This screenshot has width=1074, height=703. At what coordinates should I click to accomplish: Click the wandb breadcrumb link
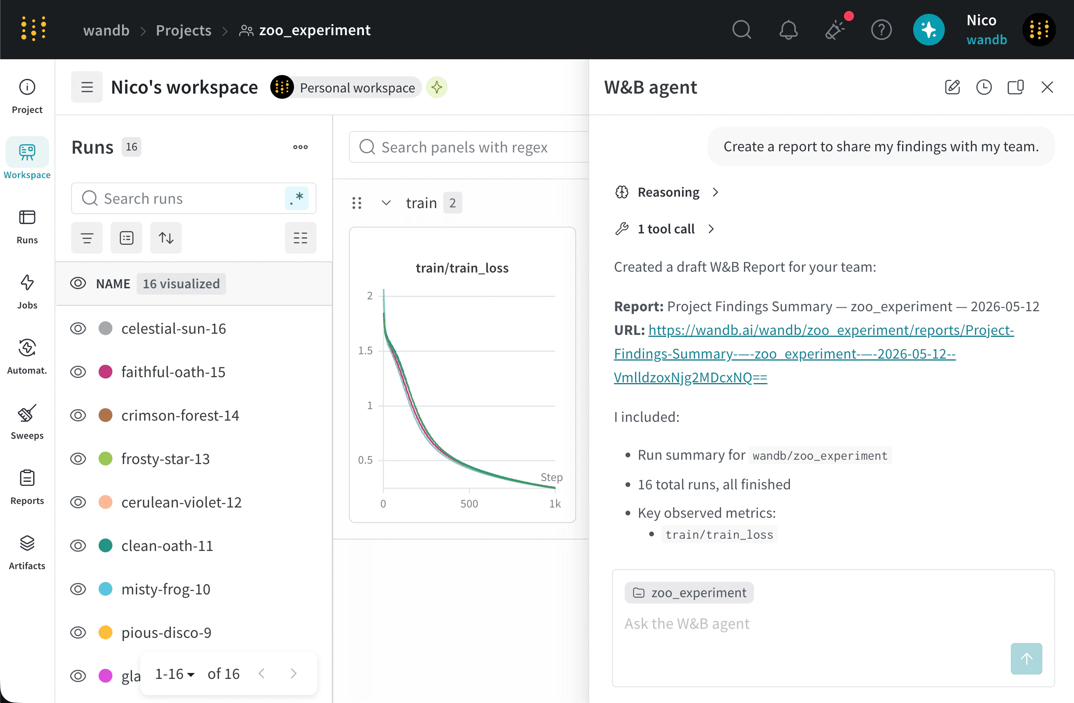pyautogui.click(x=107, y=30)
